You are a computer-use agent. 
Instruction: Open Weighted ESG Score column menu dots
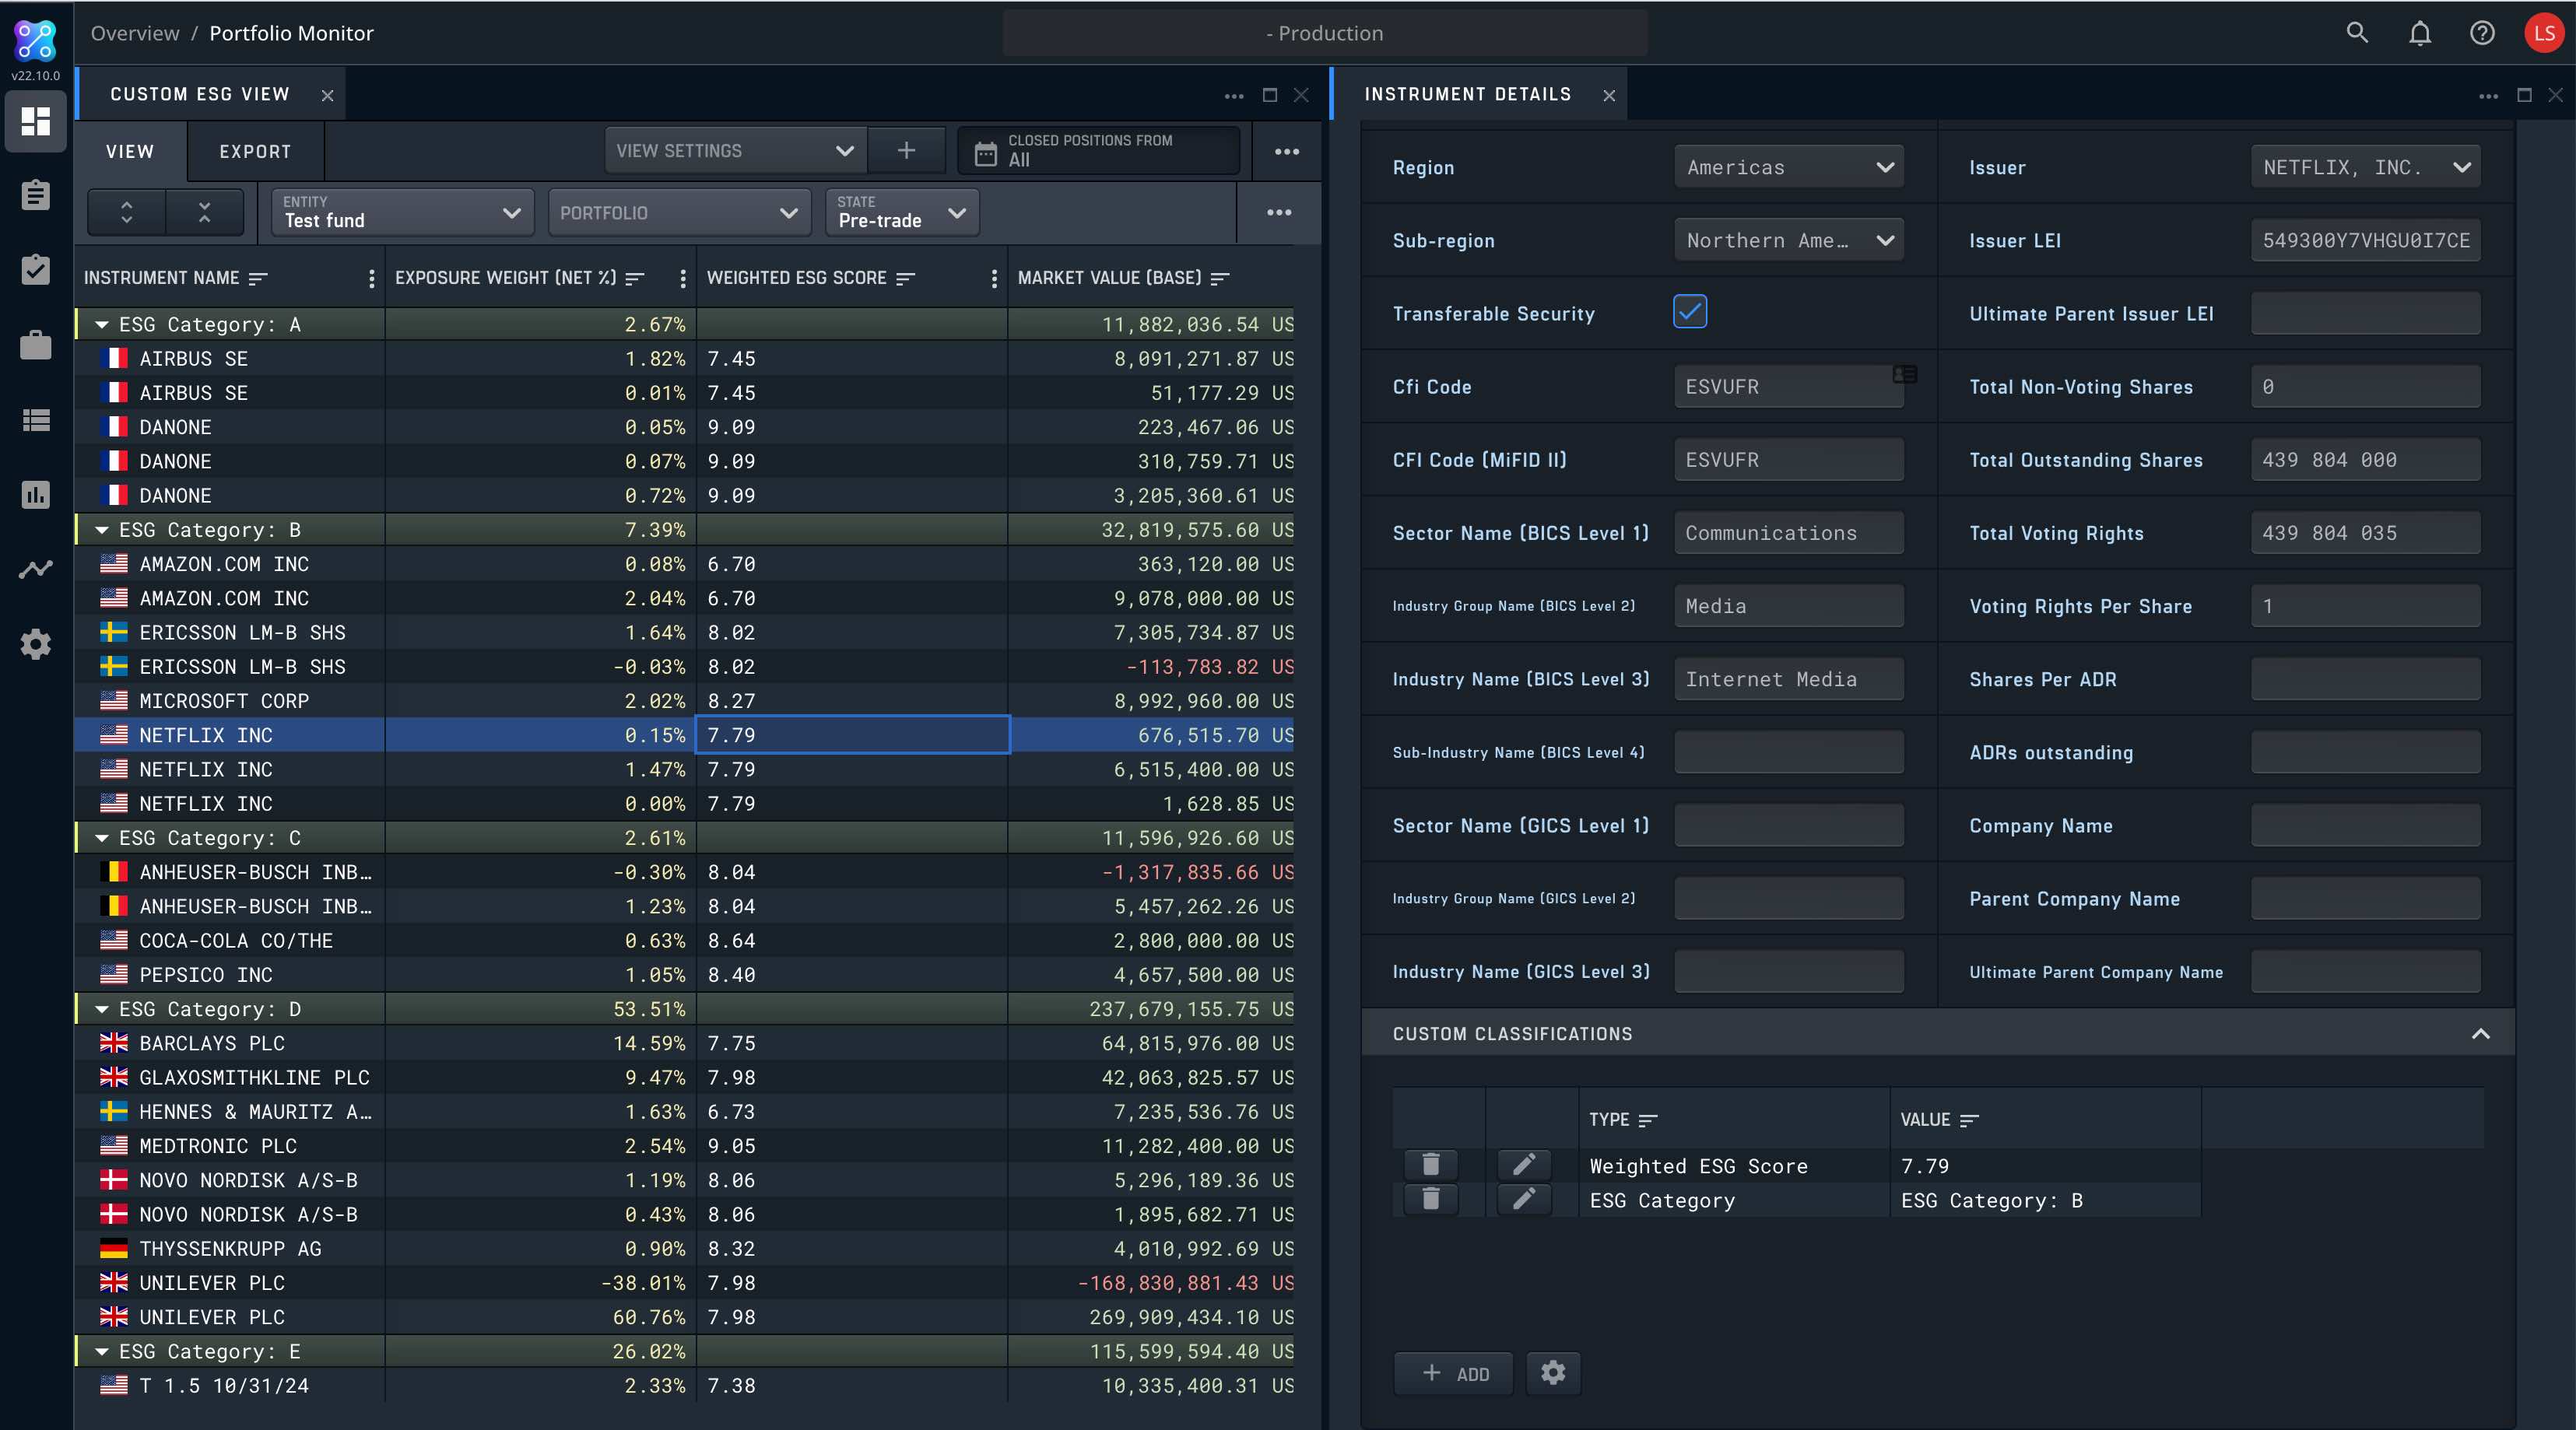(x=994, y=278)
